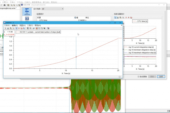This screenshot has height=113, width=170.
Task: Click the 关闭 close button in dialog
Action: pyautogui.click(x=161, y=77)
